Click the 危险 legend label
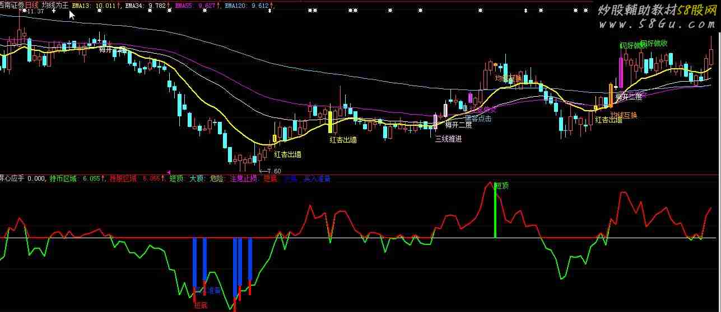 tap(216, 179)
